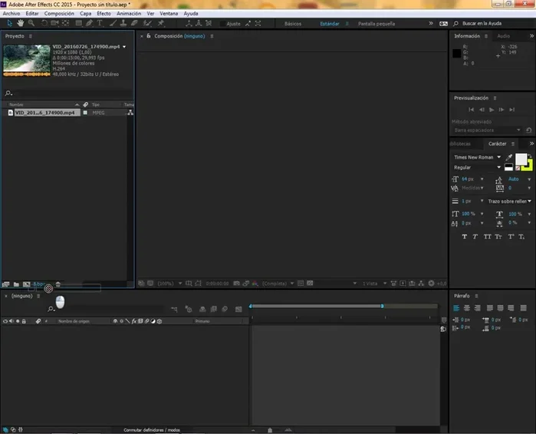Screen dimensions: 536x434
Task: Expand workspace overflow chevron near Pantalla pequeña
Action: pos(431,23)
